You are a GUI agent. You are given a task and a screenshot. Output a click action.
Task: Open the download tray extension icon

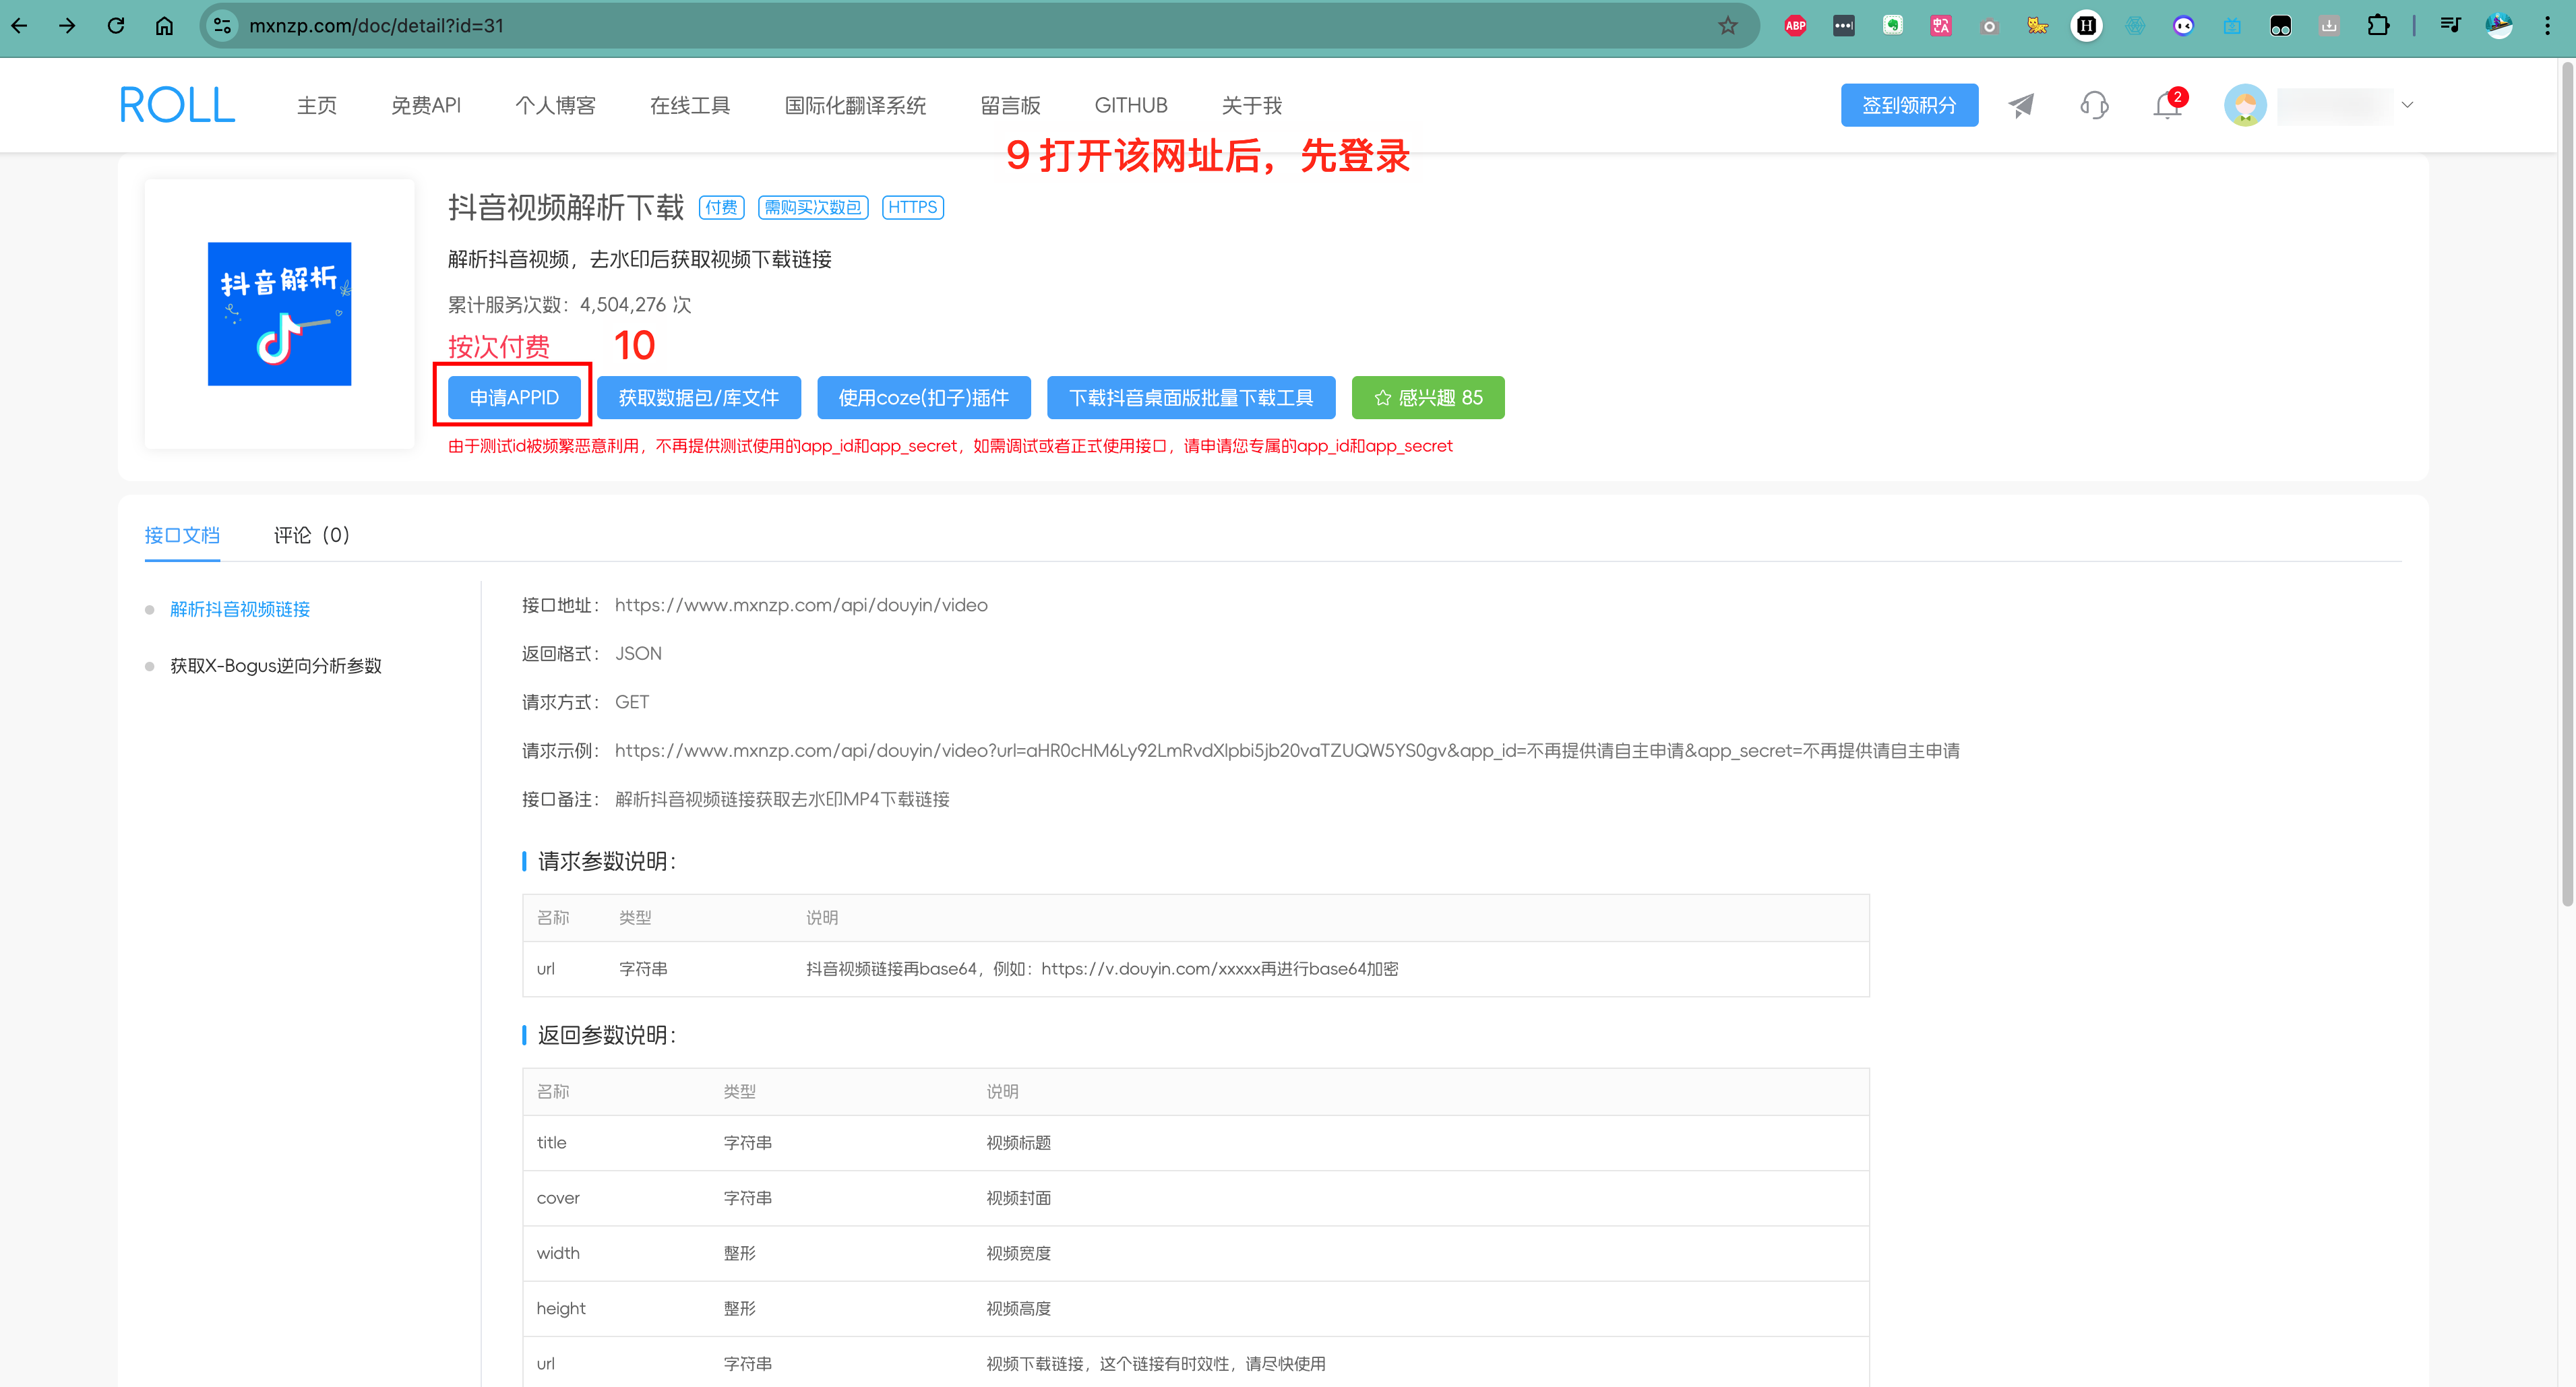(2329, 26)
